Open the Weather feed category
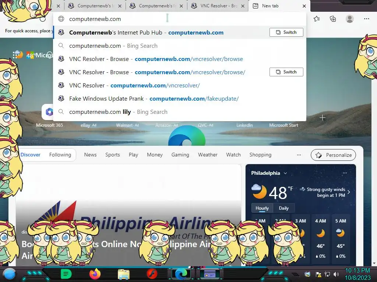The height and width of the screenshot is (282, 377). (208, 155)
